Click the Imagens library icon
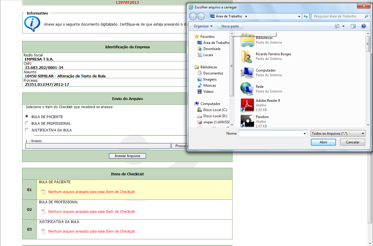Screen dimensions: 373x246 point(200,79)
